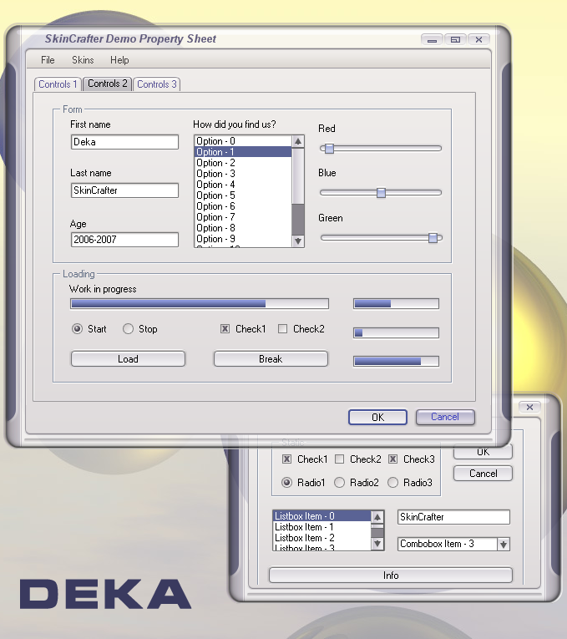Click the Last name input field
The image size is (567, 639).
point(124,190)
